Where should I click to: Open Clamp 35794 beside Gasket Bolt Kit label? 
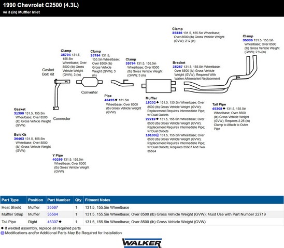(x=66, y=55)
